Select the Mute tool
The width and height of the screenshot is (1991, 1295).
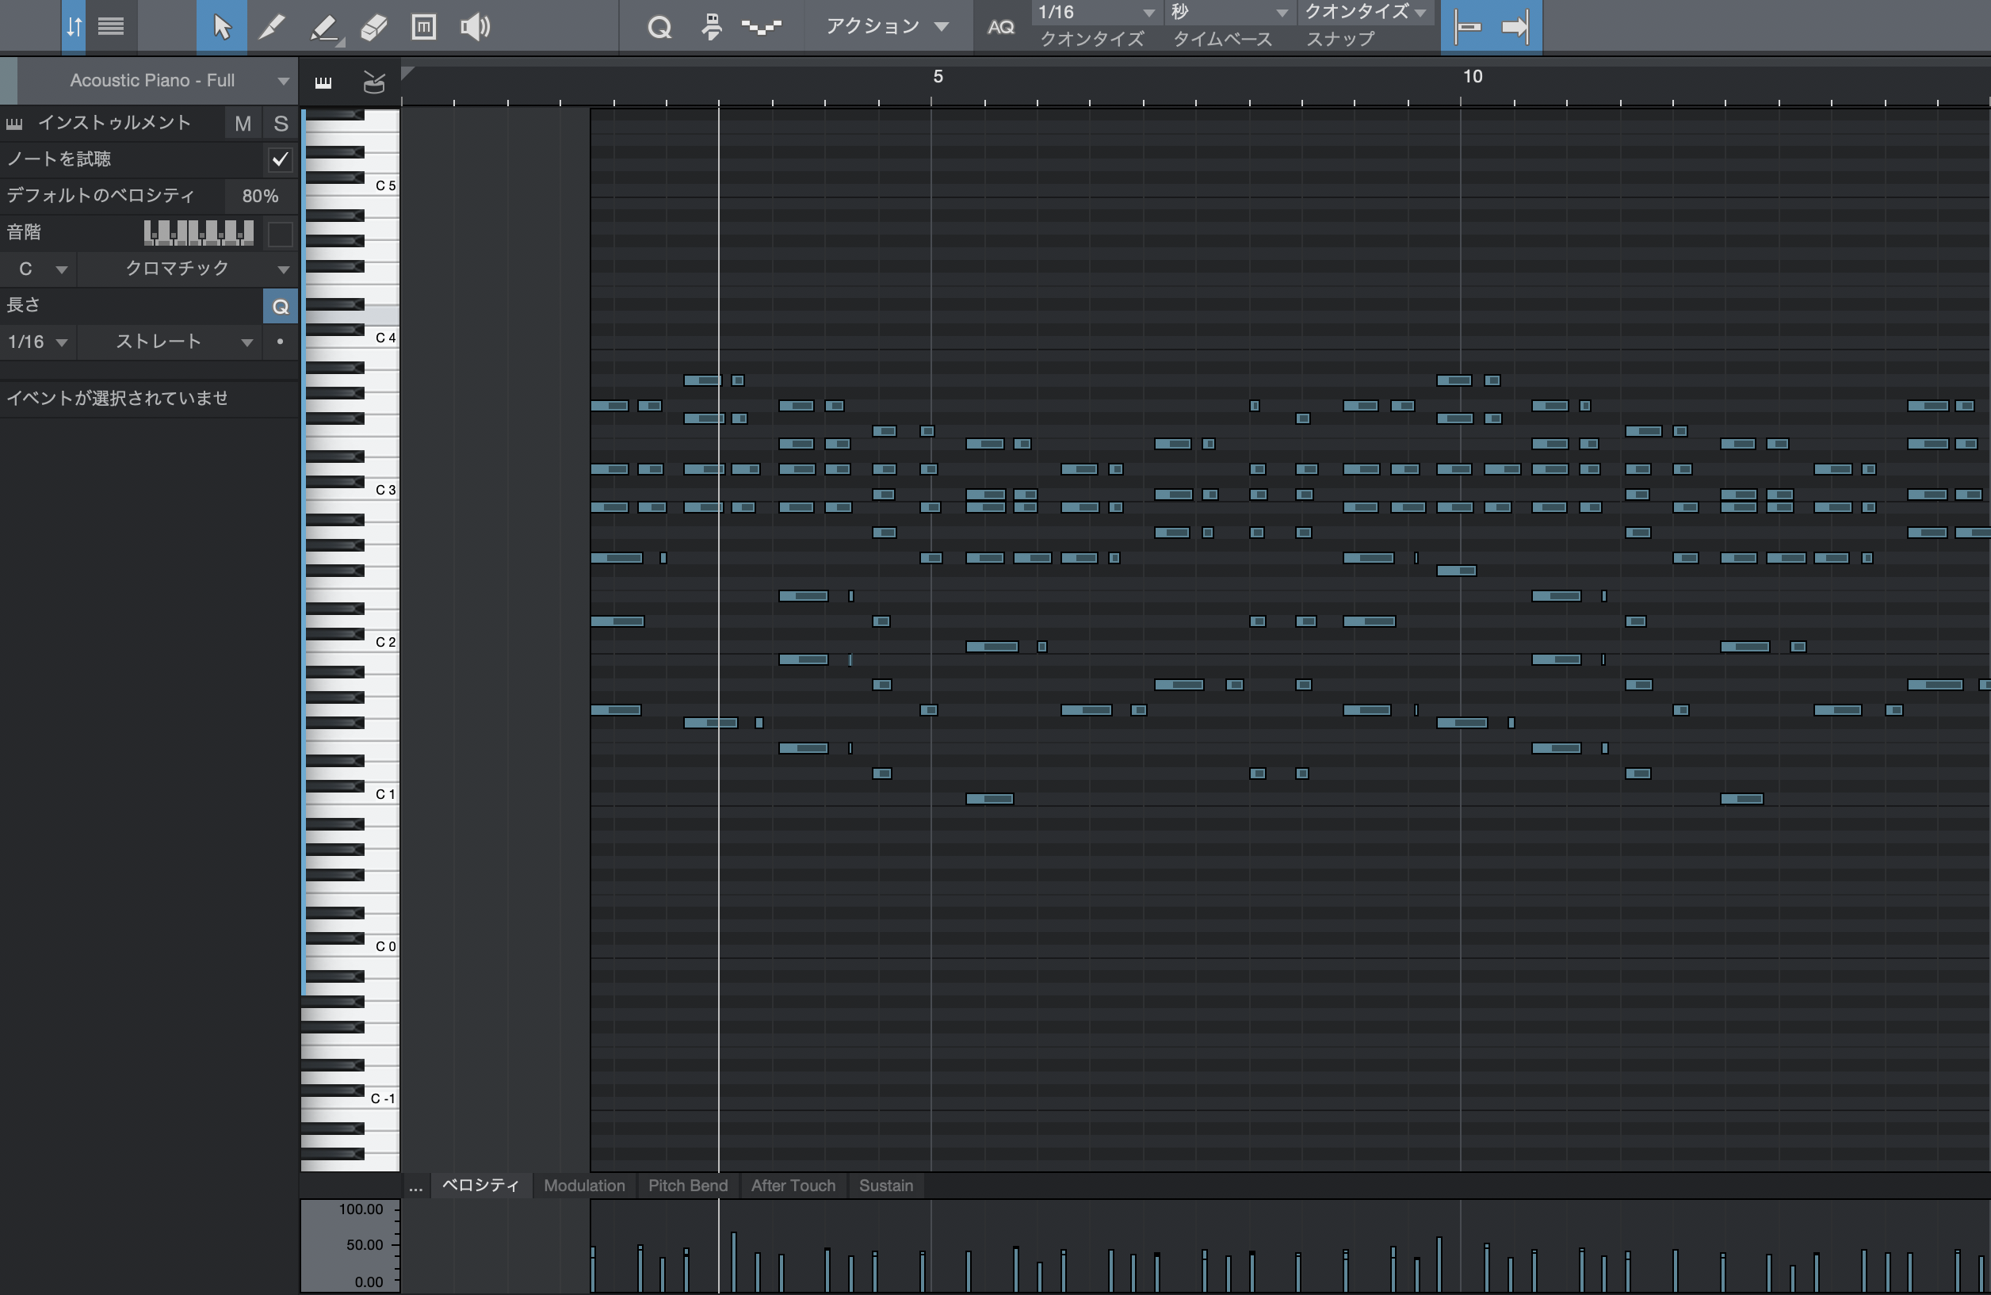[424, 27]
